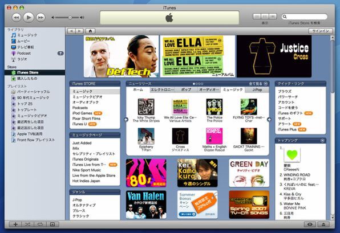Click the eye browser button
The image size is (340, 233).
[x=310, y=224]
